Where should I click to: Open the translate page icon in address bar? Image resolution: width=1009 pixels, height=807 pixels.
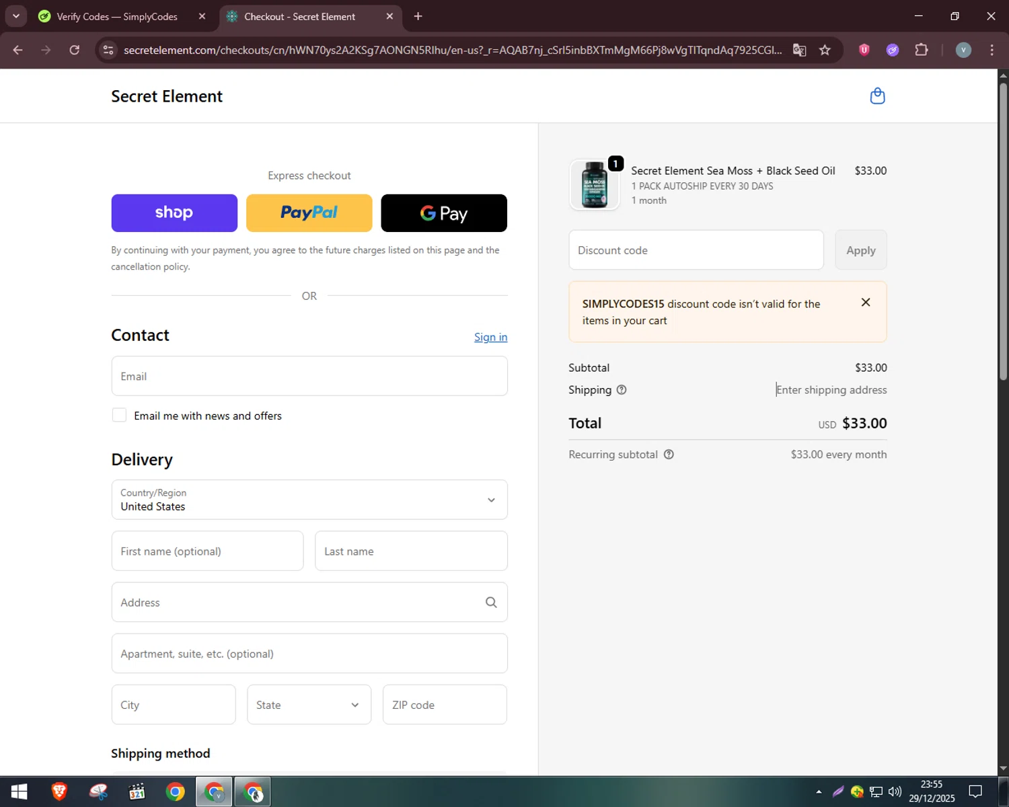799,50
